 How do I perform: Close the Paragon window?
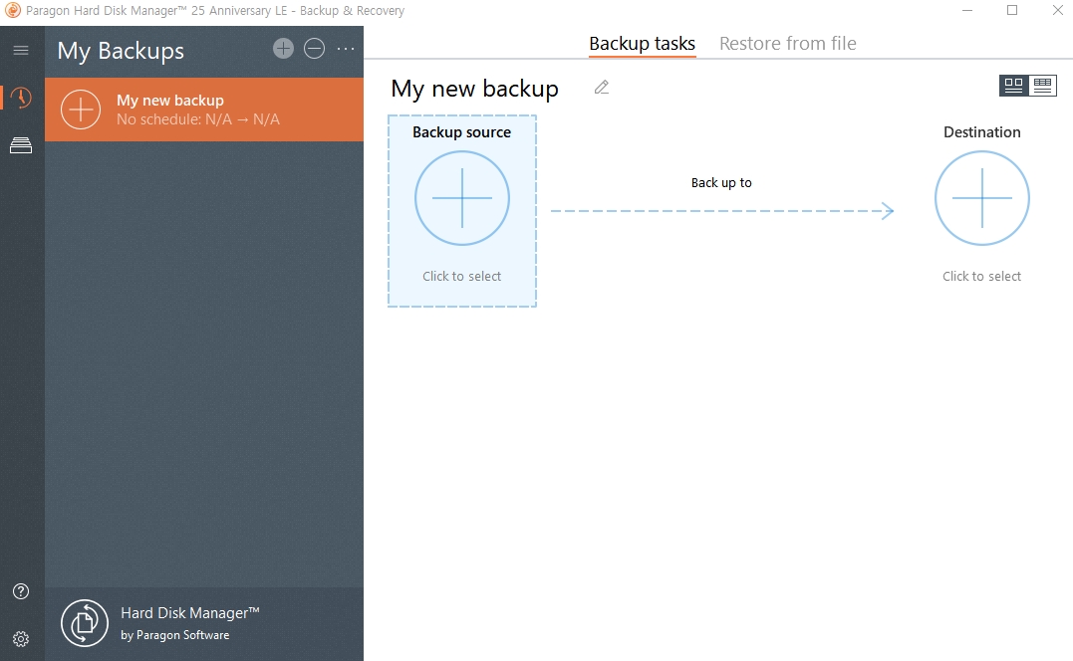[1057, 10]
